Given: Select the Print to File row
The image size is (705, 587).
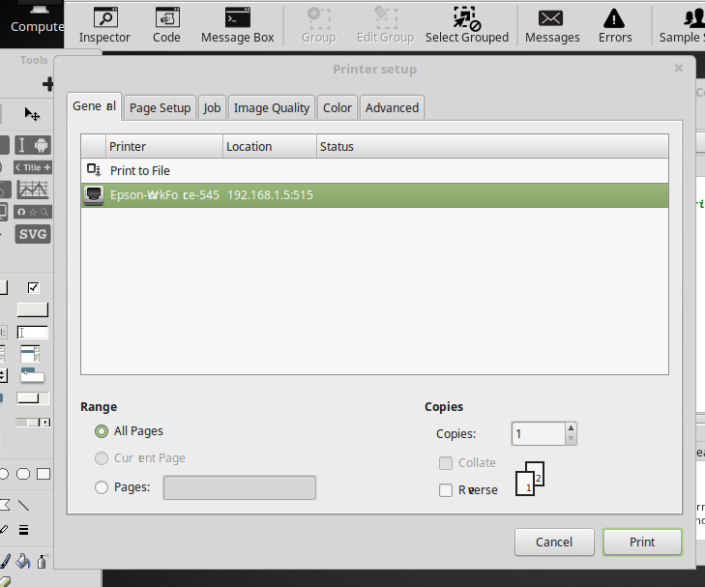Looking at the screenshot, I should click(x=374, y=171).
